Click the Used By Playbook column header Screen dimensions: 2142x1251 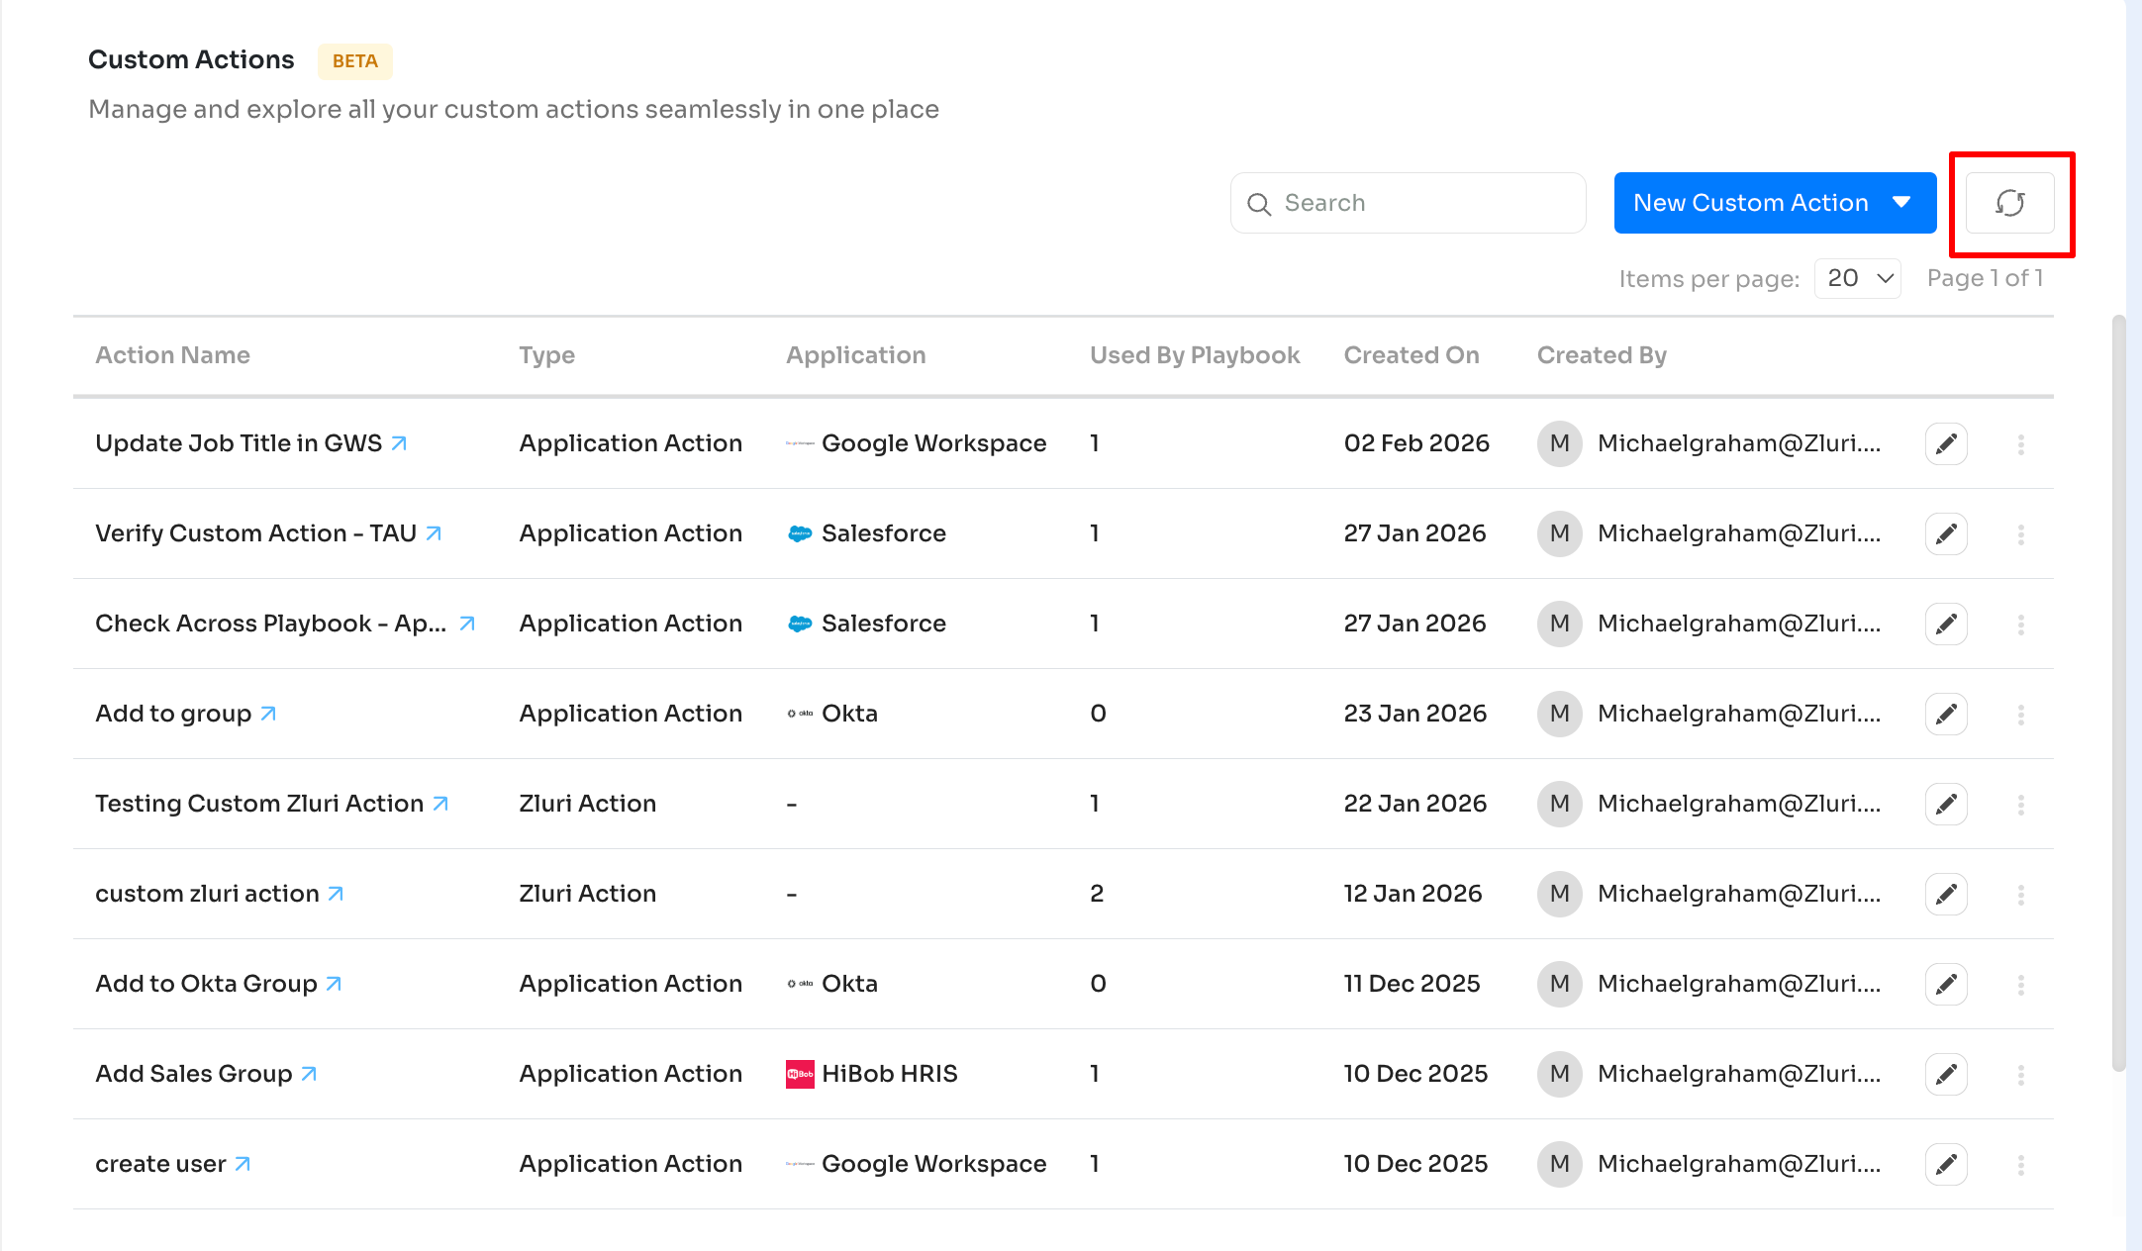coord(1194,355)
